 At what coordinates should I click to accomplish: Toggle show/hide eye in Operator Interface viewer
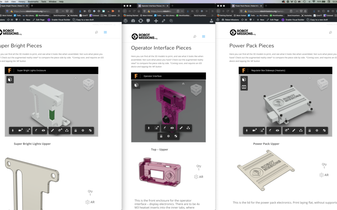[x=172, y=128]
